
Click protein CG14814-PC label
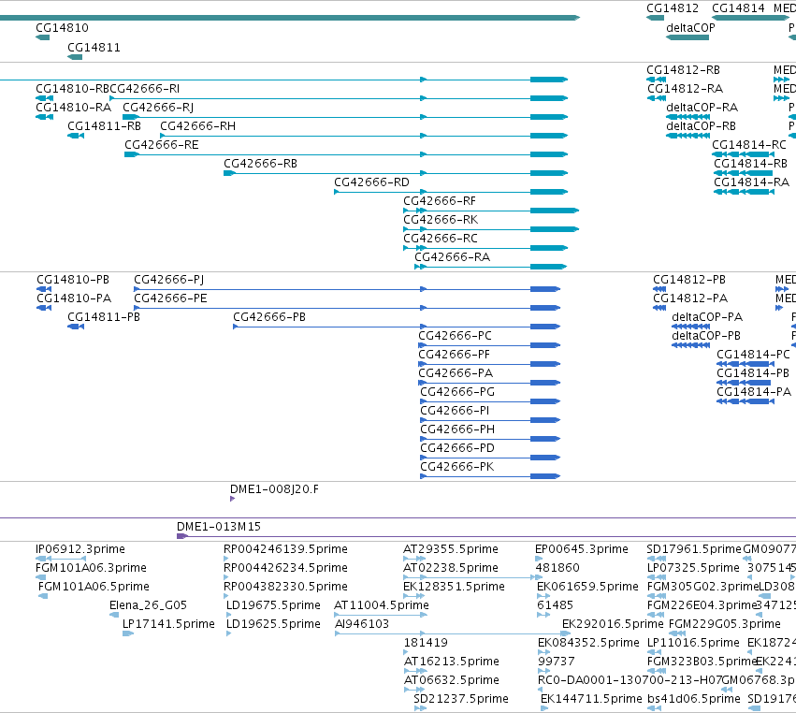point(753,355)
